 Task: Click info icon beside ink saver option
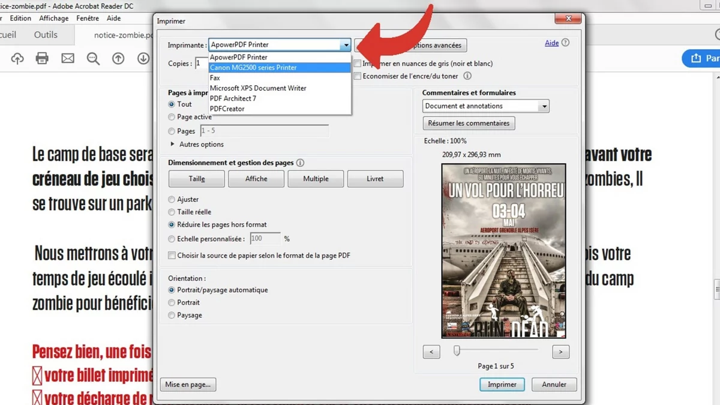[467, 76]
